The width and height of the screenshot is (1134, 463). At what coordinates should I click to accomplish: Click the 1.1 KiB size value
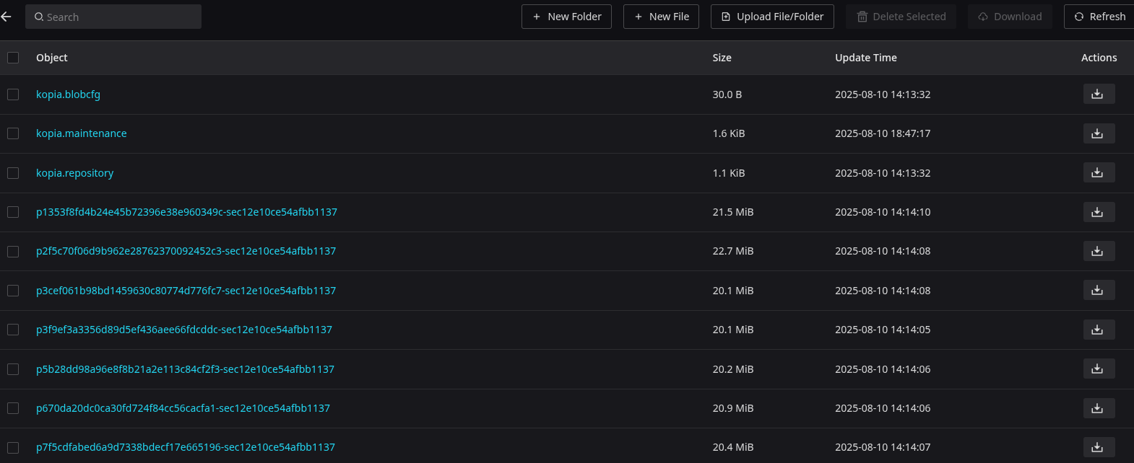pos(728,173)
